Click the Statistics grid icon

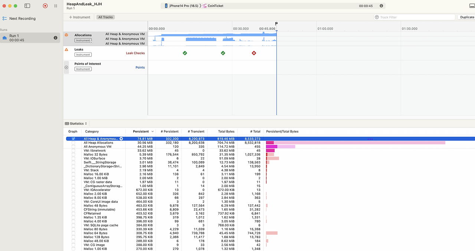[67, 123]
